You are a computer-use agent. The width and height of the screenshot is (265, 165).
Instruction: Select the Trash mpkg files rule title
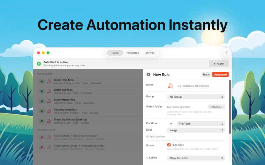pos(64,100)
